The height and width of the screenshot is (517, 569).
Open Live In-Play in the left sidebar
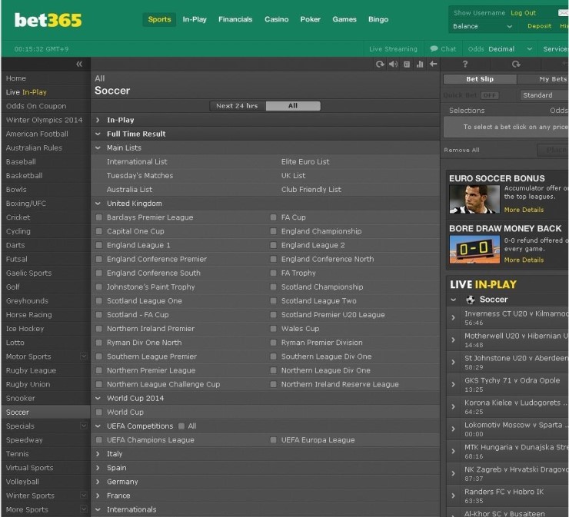[x=26, y=92]
